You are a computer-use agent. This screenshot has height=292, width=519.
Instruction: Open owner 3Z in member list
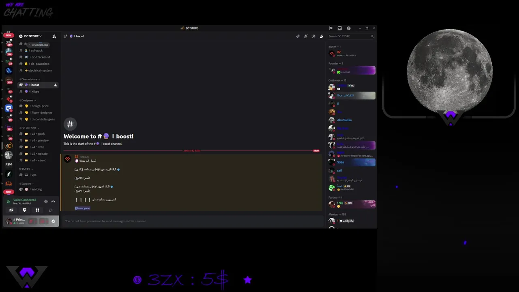point(352,53)
